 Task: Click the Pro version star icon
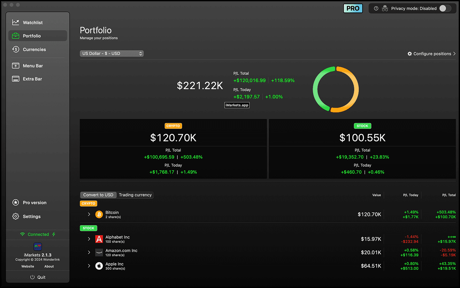[x=15, y=203]
